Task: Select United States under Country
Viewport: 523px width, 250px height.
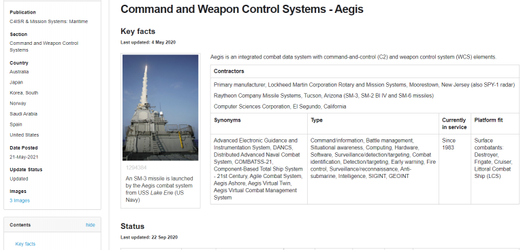Action: [24, 135]
